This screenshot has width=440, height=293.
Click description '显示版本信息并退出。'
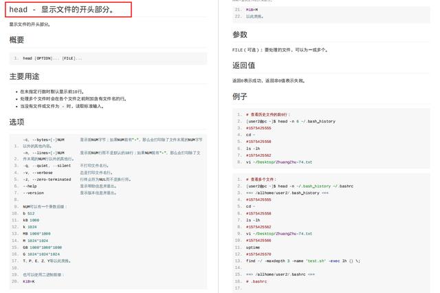pos(98,193)
